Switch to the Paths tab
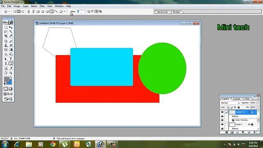The height and width of the screenshot is (148, 263). tap(247, 99)
